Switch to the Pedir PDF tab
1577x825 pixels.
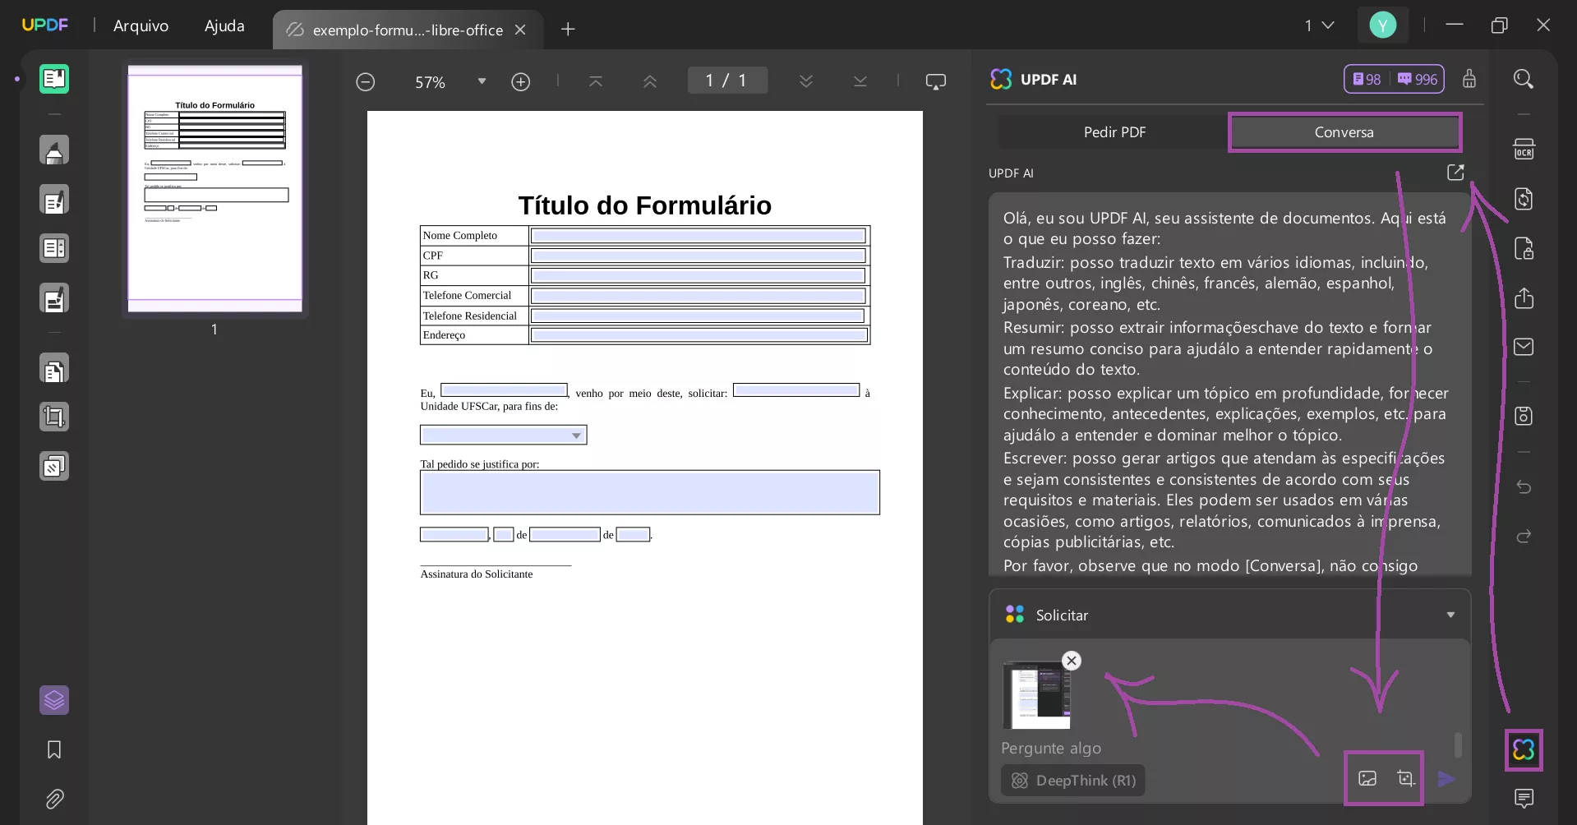point(1114,131)
